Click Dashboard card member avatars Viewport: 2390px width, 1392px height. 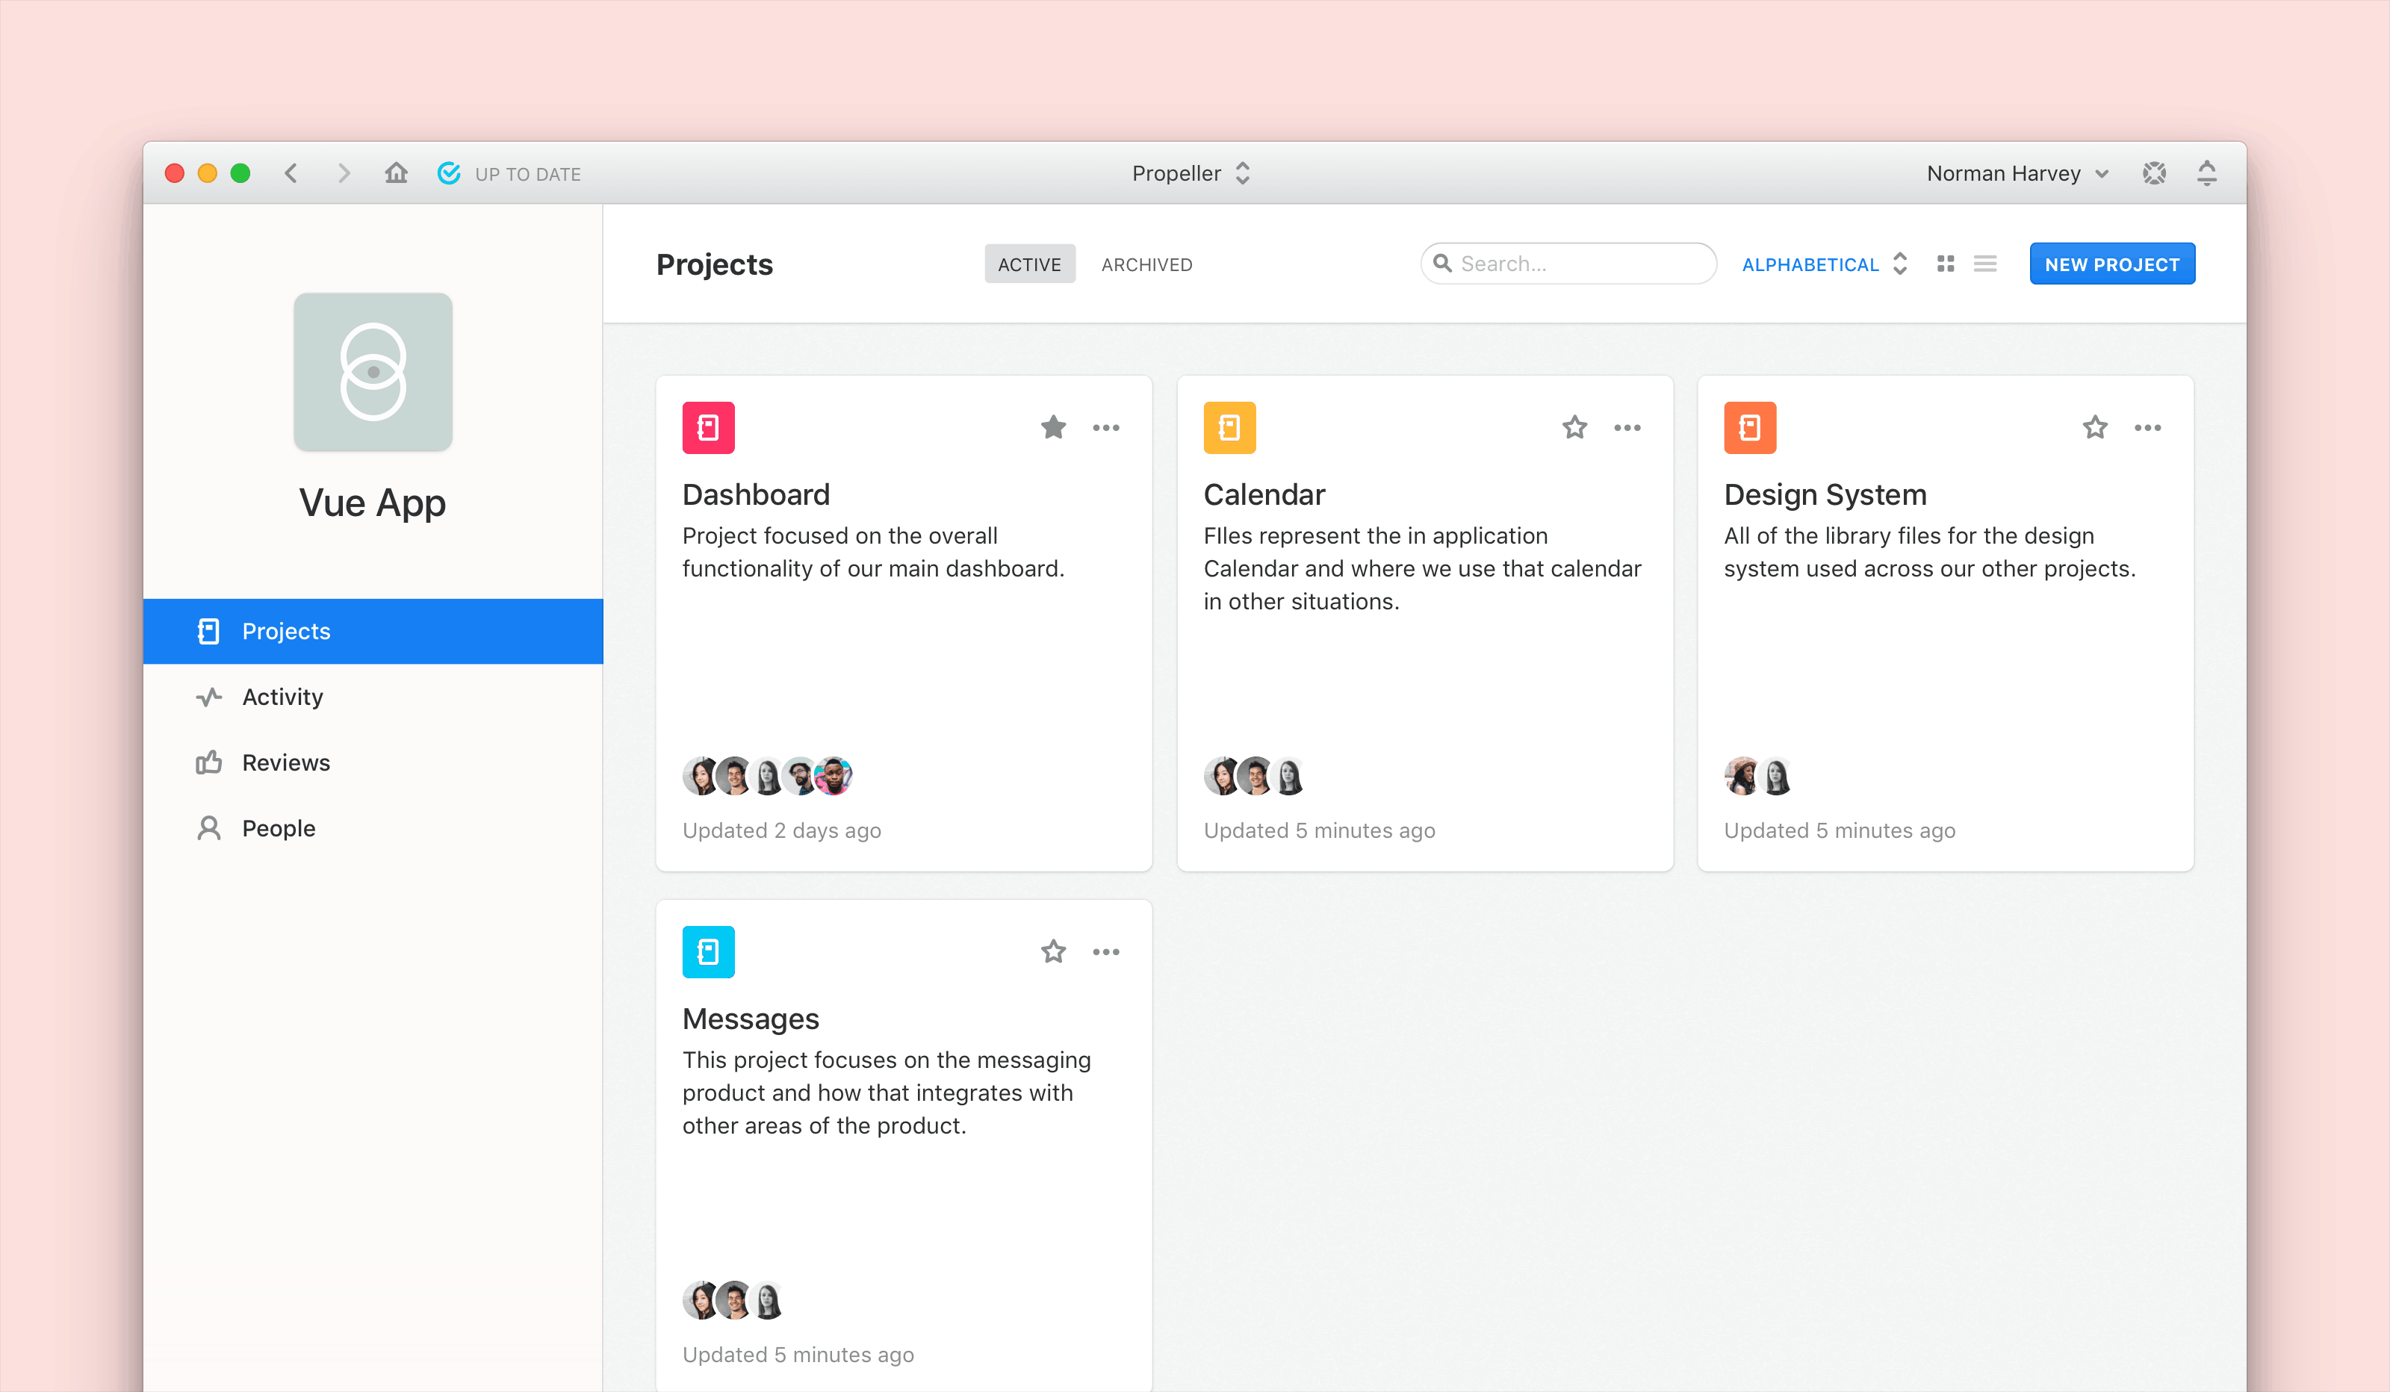tap(767, 777)
